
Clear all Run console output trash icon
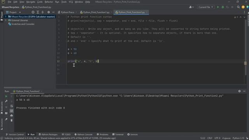click(x=12, y=120)
